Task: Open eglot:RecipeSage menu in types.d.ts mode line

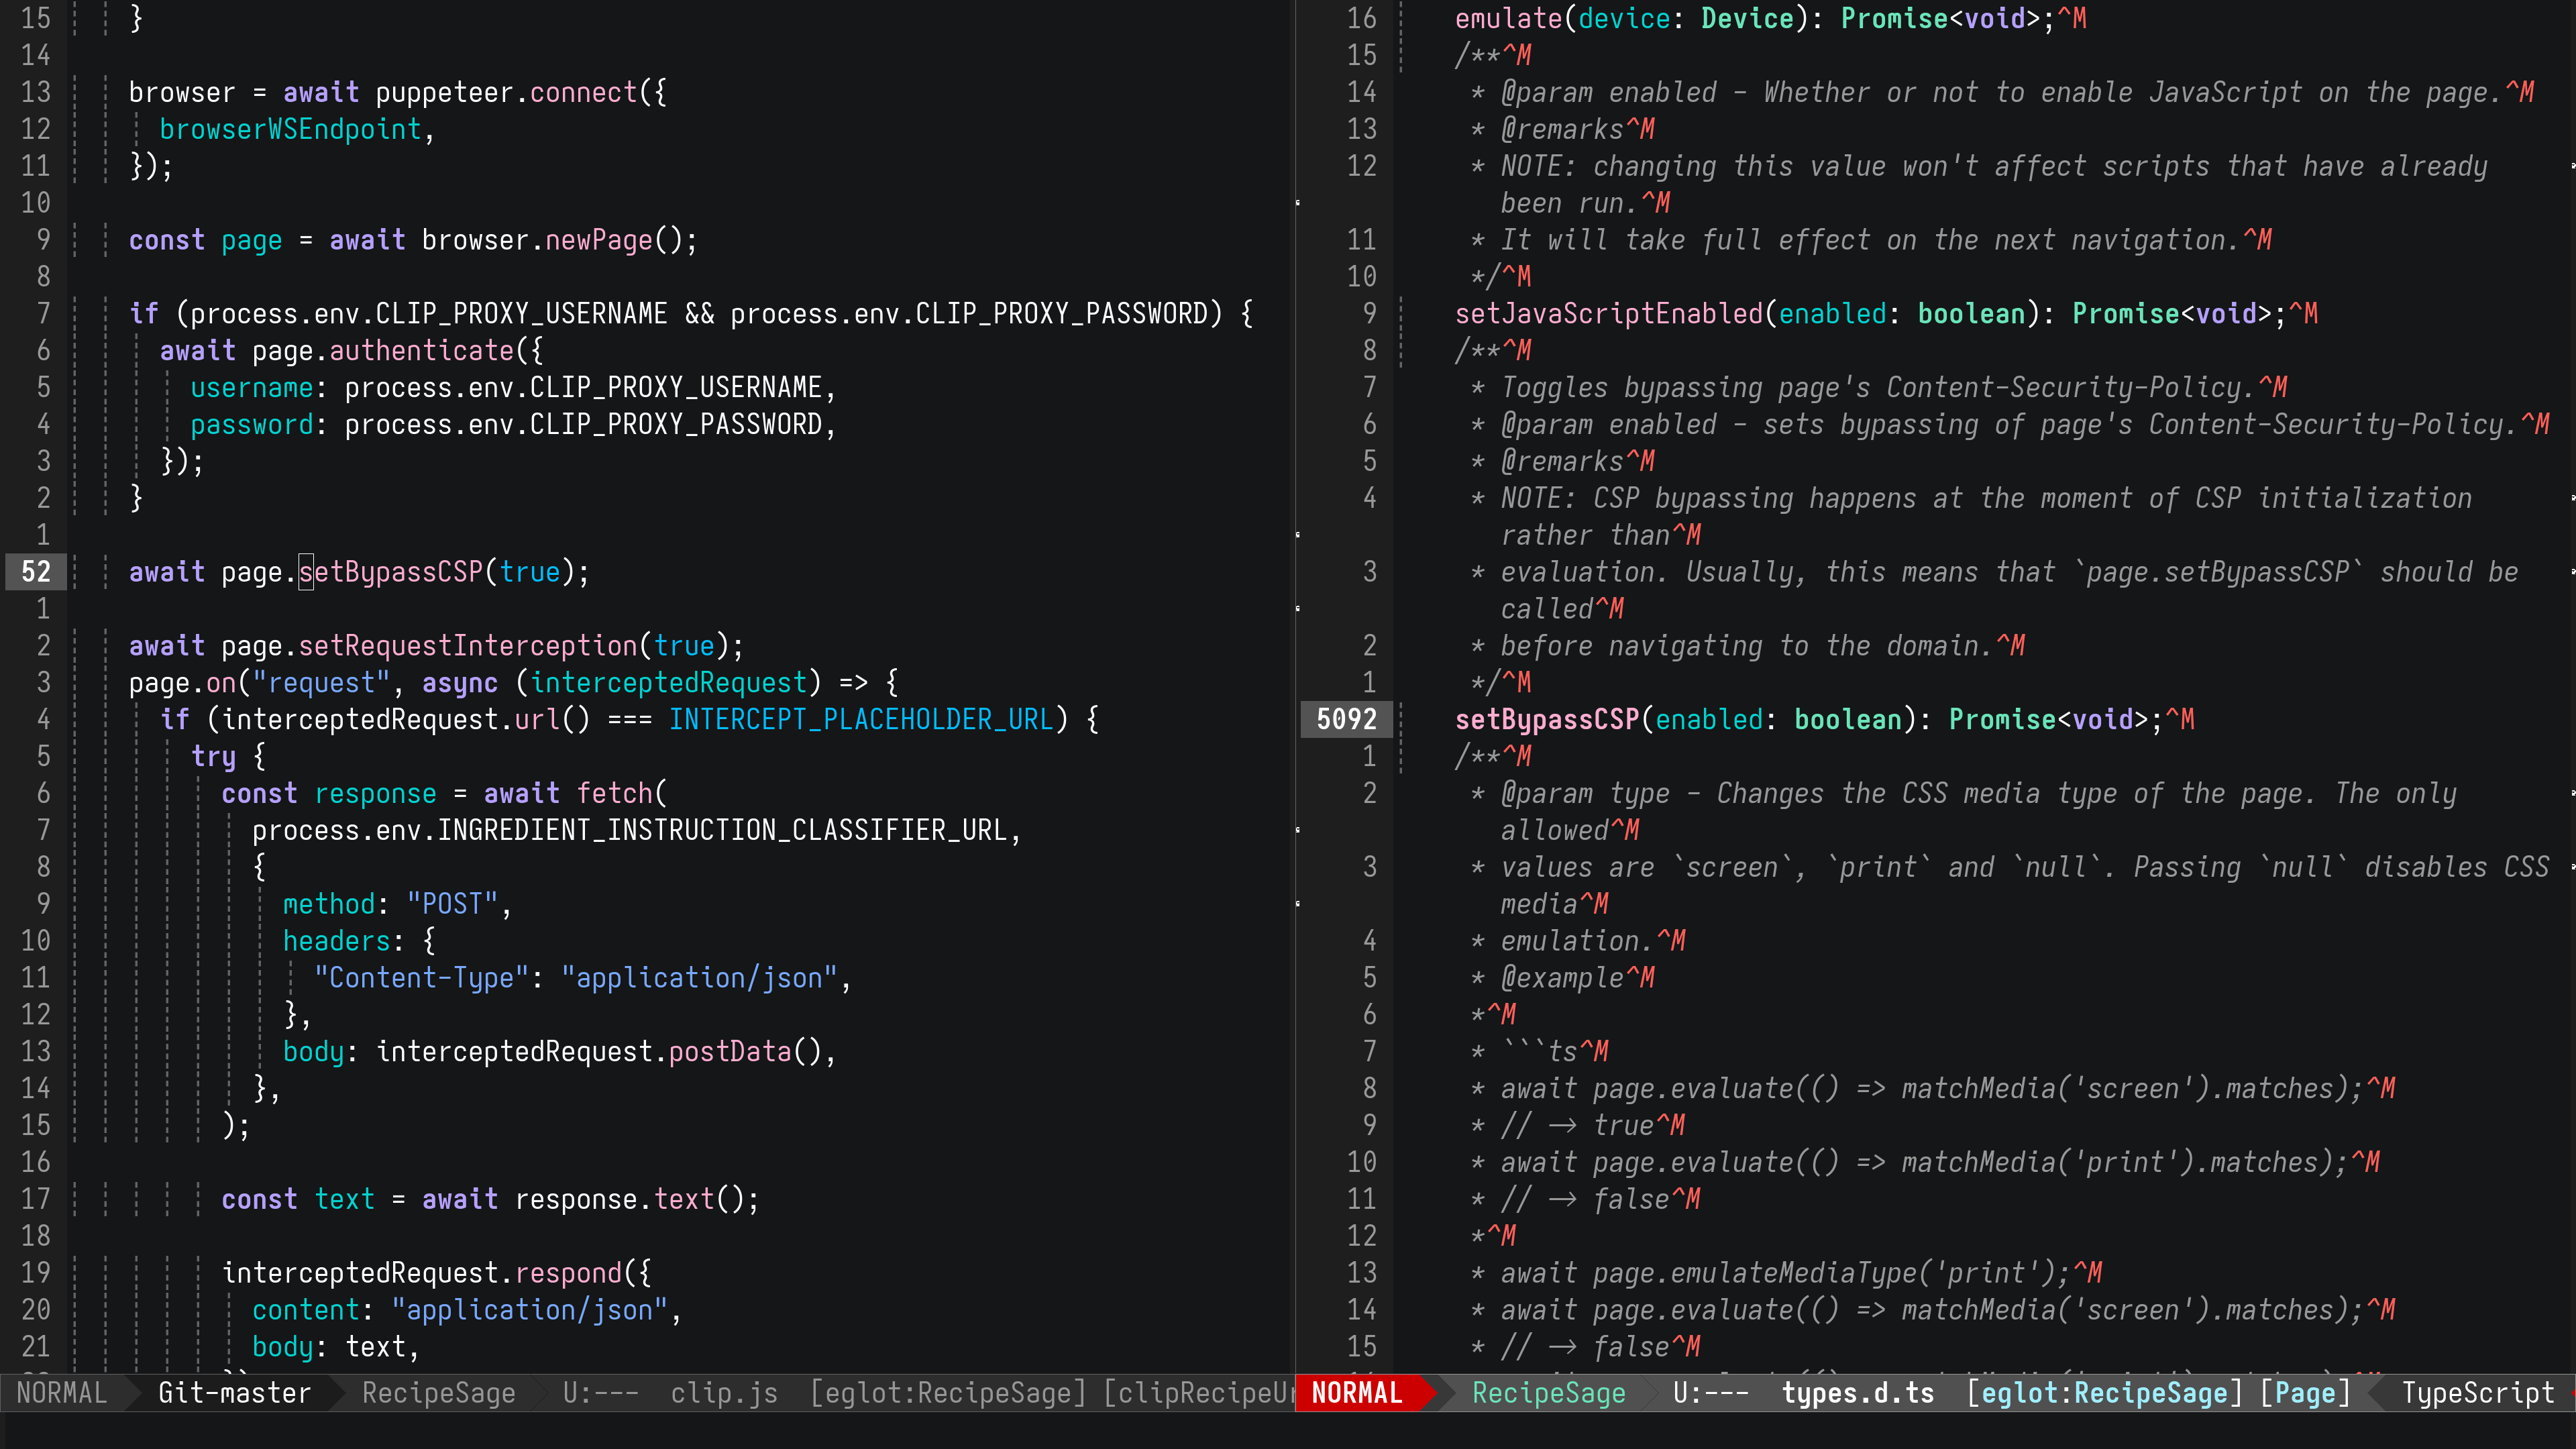Action: [x=2104, y=1393]
